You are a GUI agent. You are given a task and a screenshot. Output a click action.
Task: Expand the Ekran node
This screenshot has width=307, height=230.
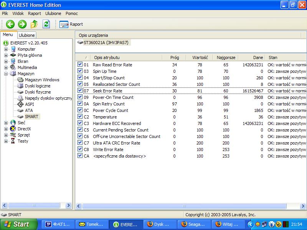(x=6, y=61)
